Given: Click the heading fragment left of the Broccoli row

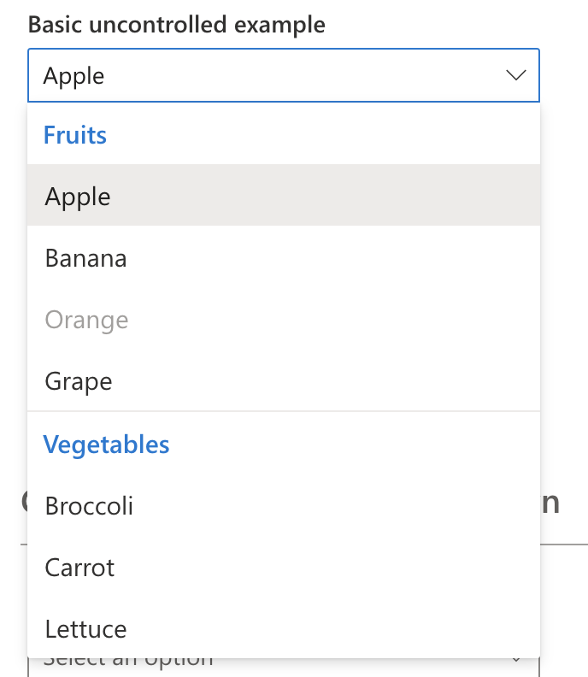Looking at the screenshot, I should click(24, 502).
